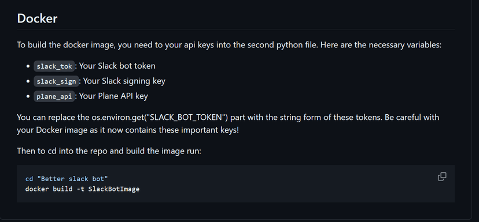This screenshot has width=479, height=222.
Task: Click the bullet before slack_tok
Action: tap(28, 66)
